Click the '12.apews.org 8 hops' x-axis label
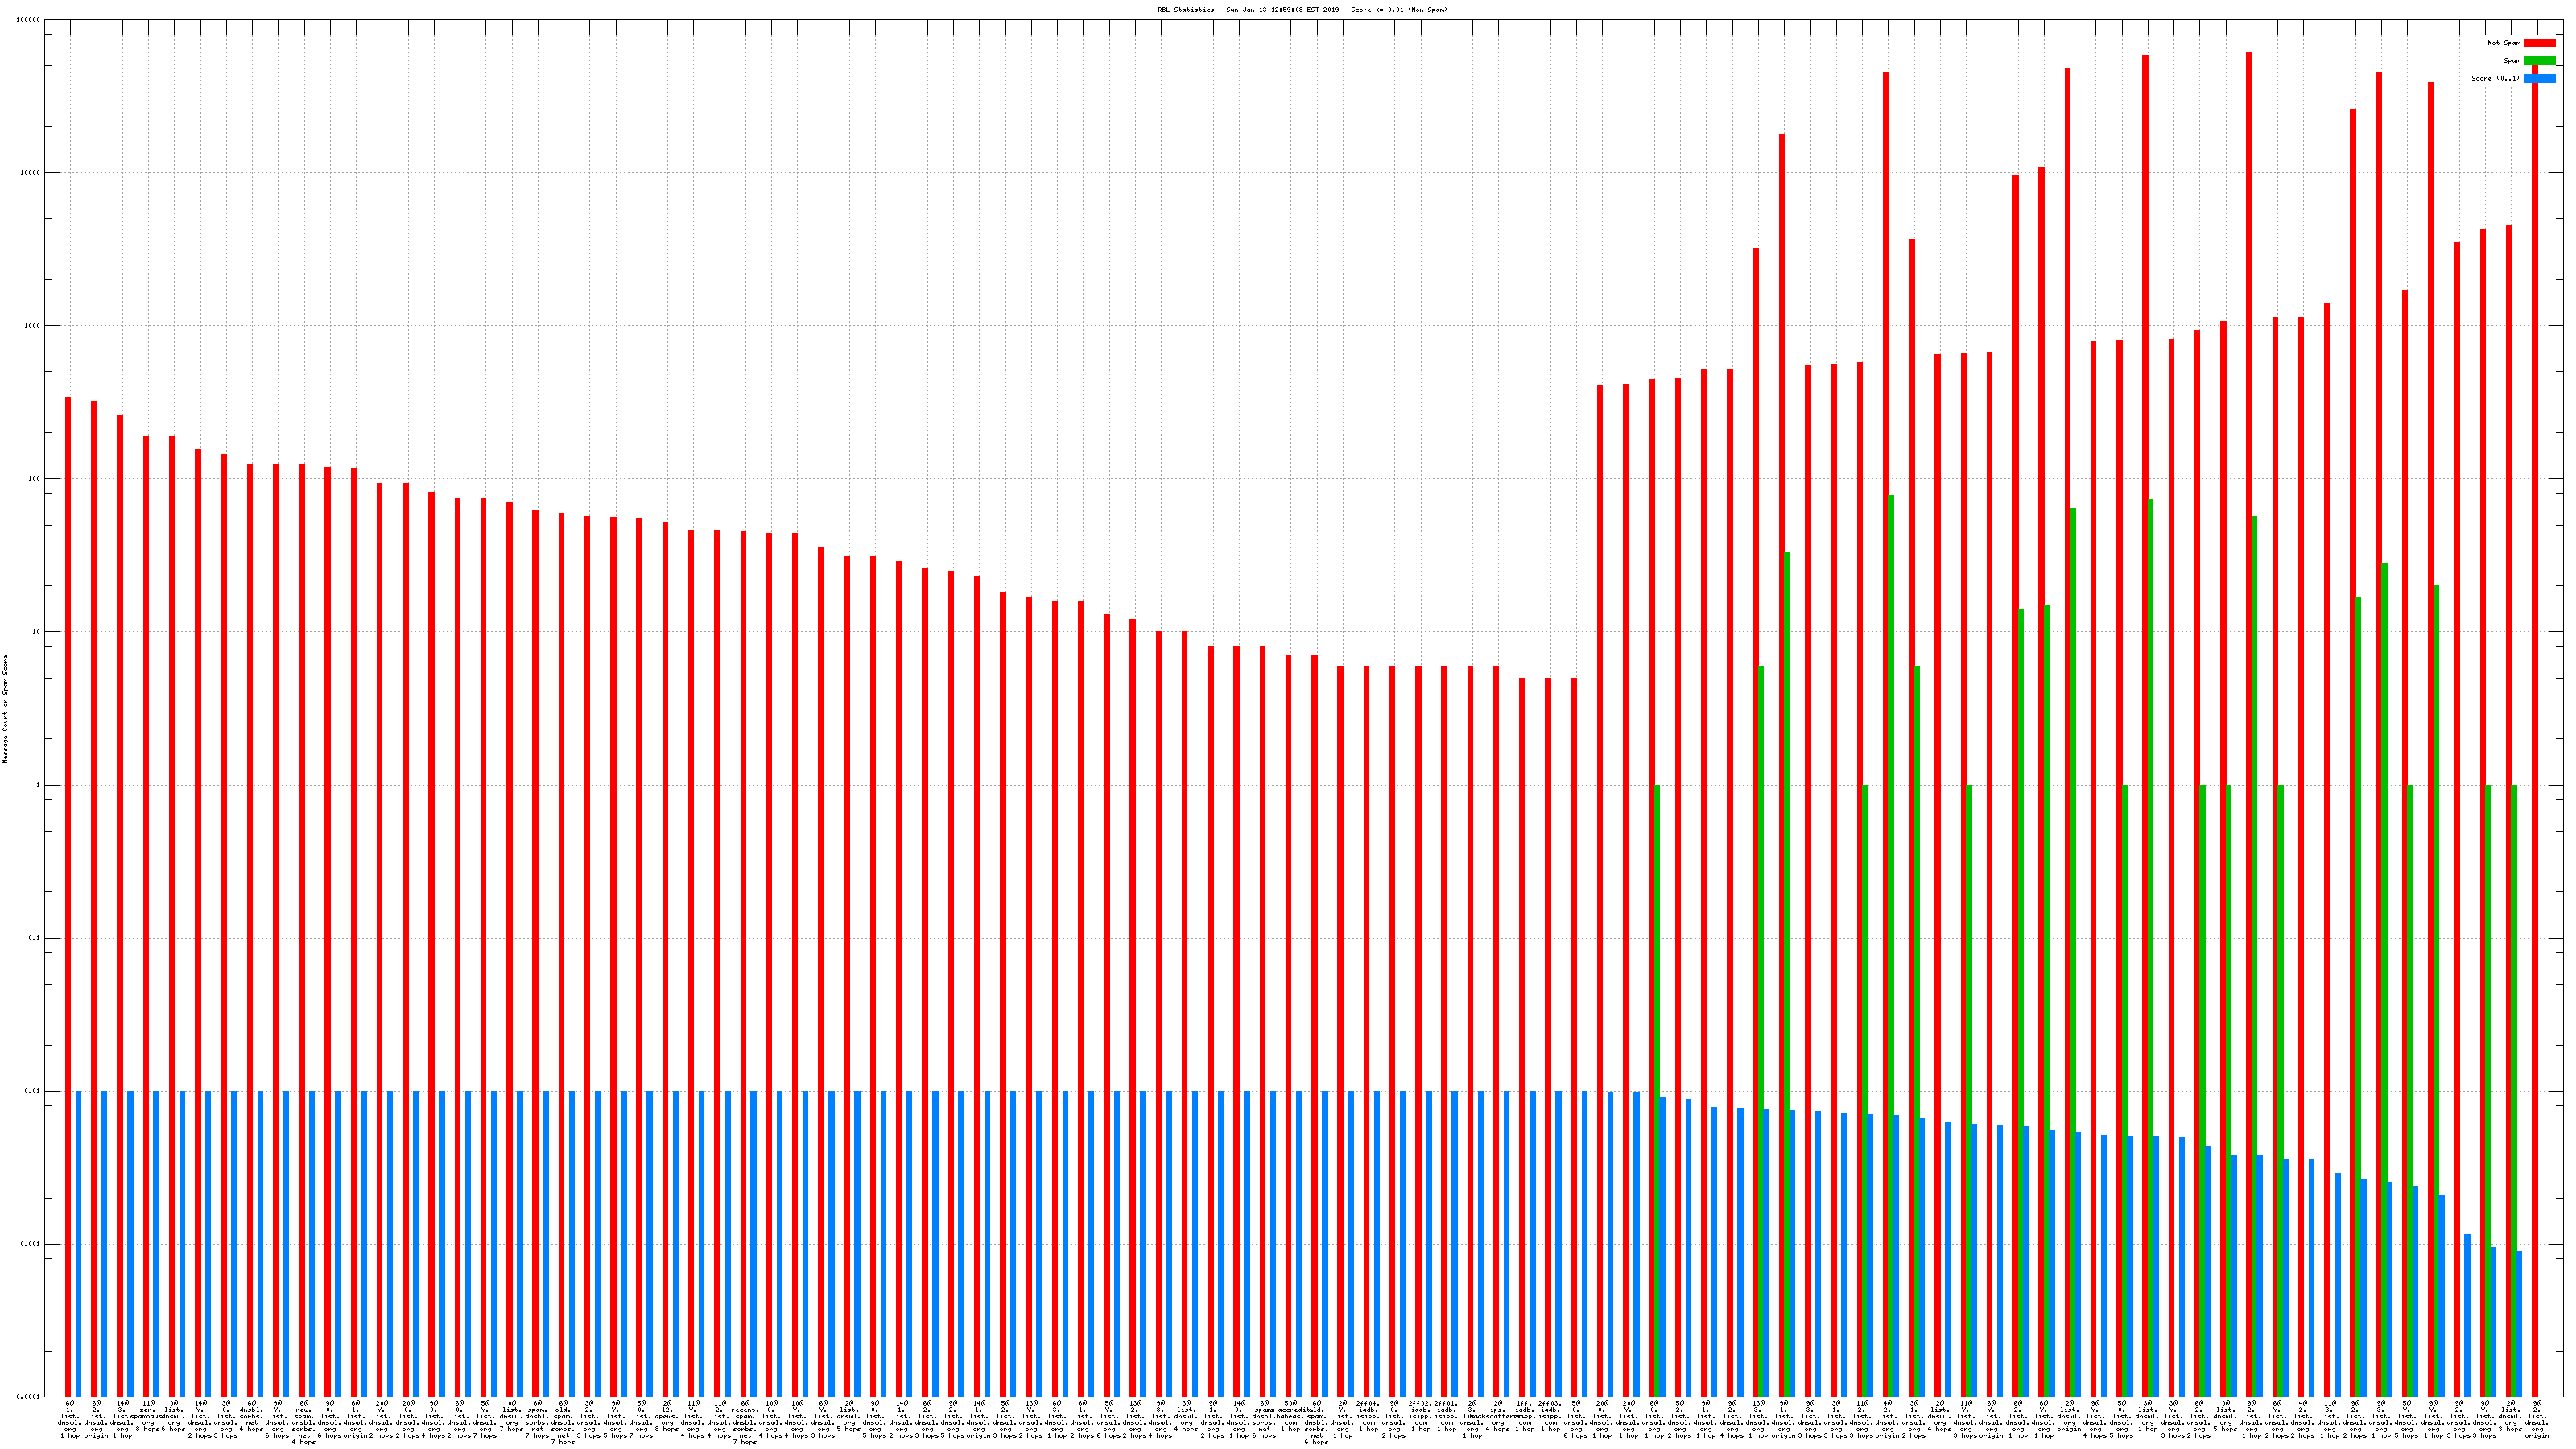2576x1449 pixels. [x=667, y=1417]
